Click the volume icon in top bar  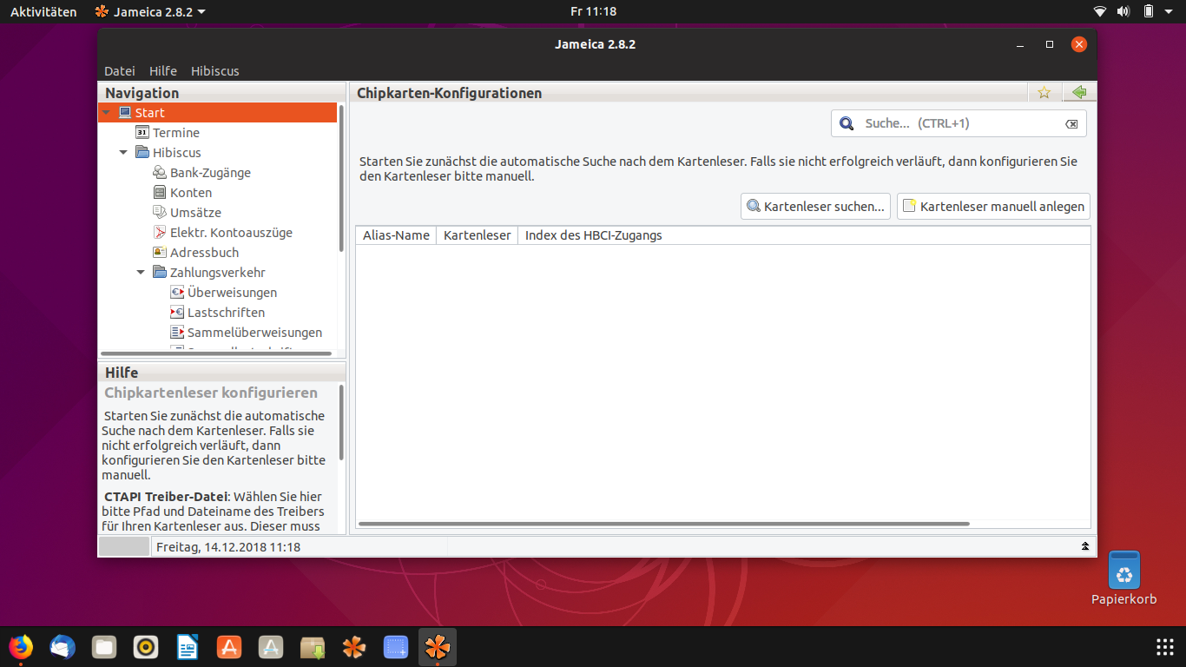click(x=1123, y=11)
